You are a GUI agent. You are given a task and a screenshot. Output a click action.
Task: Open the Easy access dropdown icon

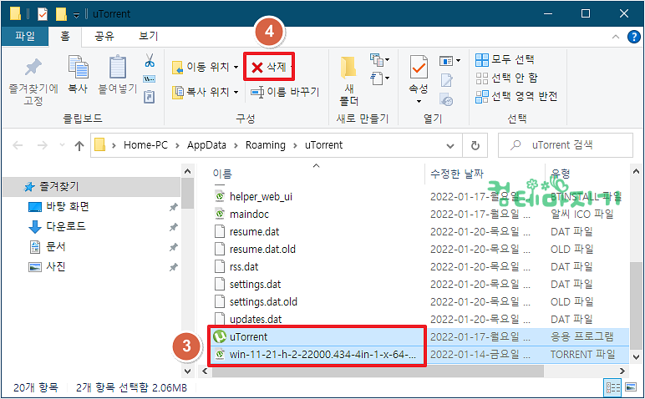[x=379, y=78]
